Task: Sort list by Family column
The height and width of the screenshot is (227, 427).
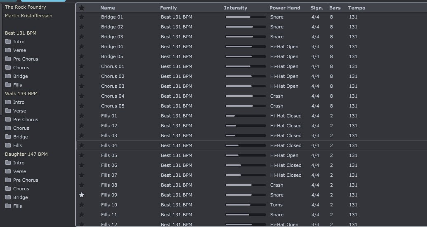Action: pos(168,8)
